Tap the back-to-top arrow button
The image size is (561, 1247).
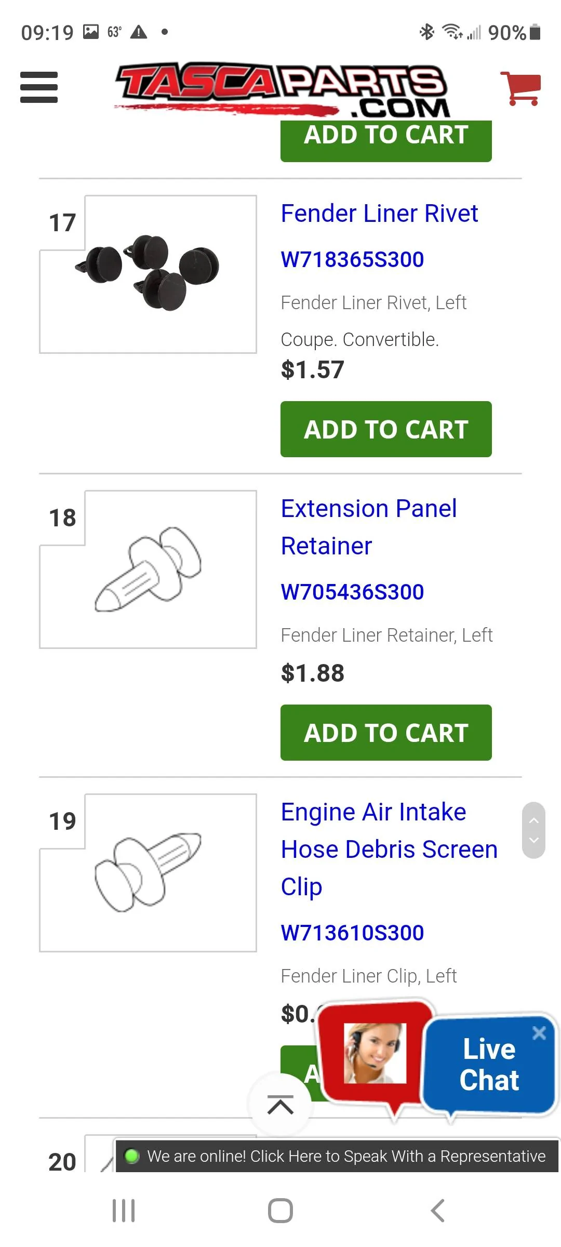(280, 1105)
